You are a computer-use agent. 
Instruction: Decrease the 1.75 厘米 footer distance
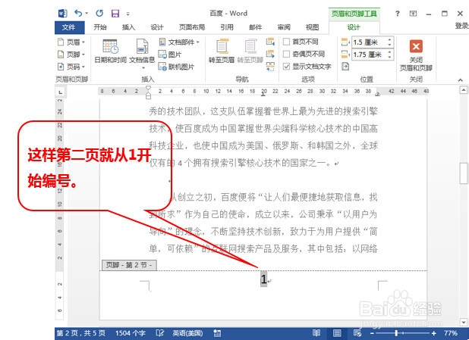389,57
